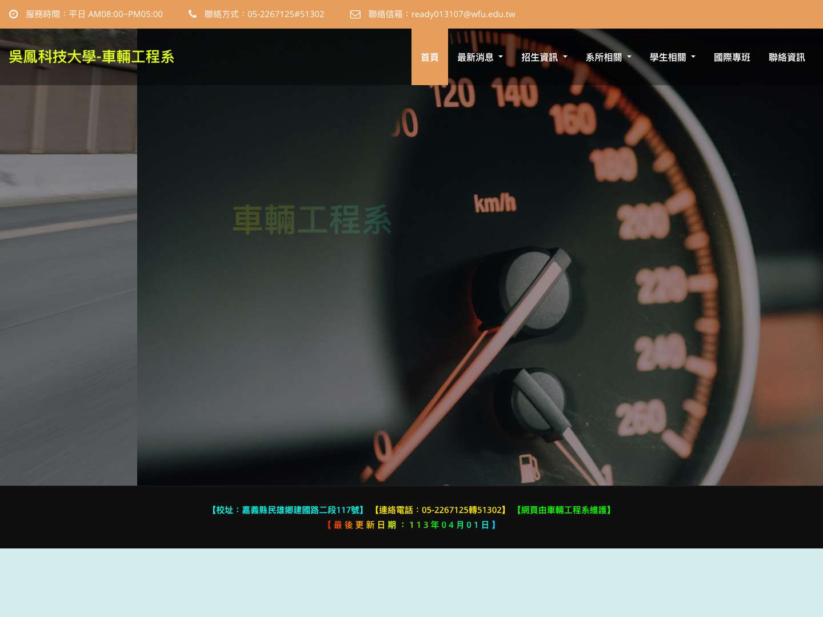Click the dropdown caret next to 系所相關
The width and height of the screenshot is (823, 617).
pos(629,57)
